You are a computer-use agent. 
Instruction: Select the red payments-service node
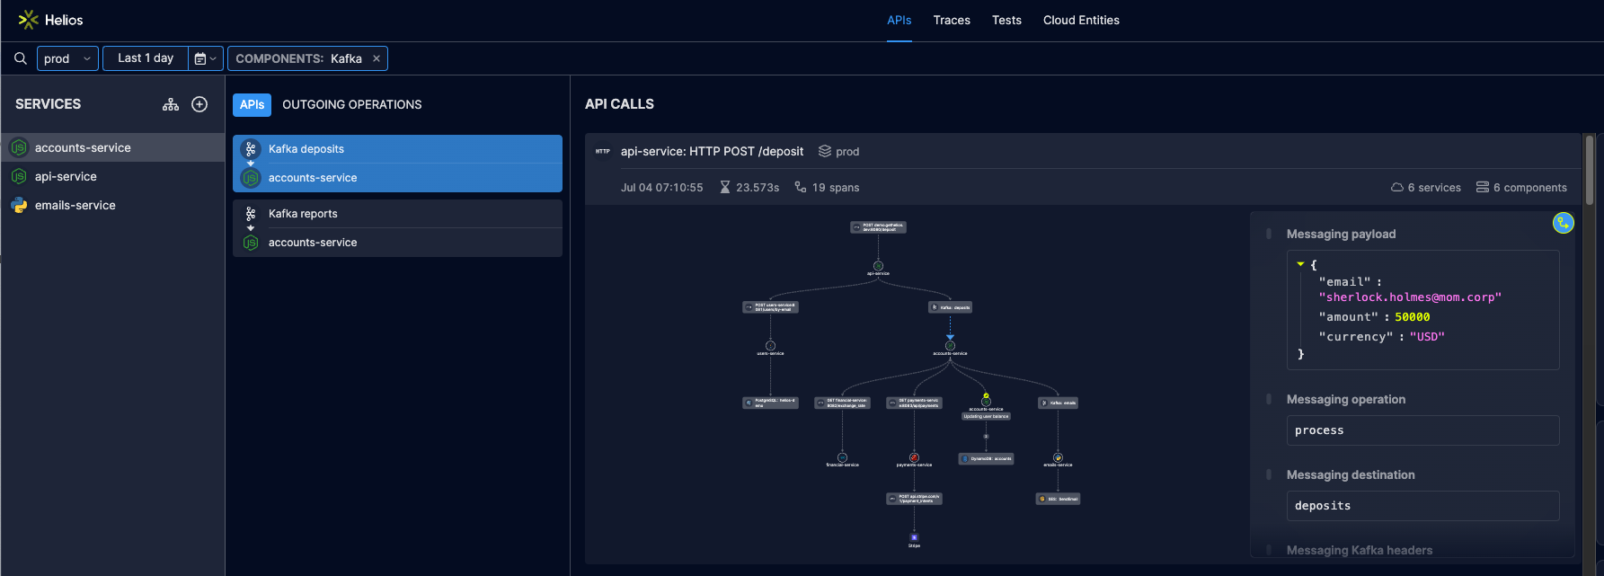coord(914,457)
